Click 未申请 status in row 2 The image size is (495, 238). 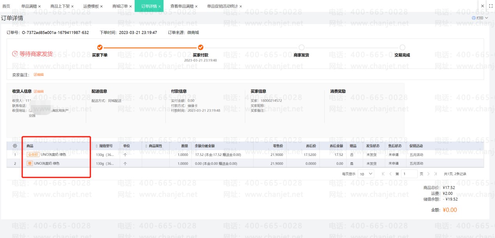(x=393, y=164)
